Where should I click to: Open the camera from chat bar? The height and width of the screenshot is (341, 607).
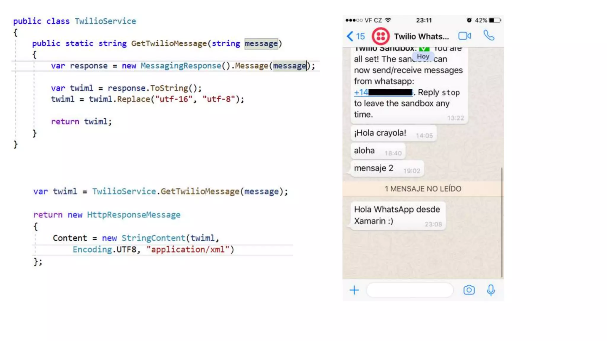click(x=469, y=290)
